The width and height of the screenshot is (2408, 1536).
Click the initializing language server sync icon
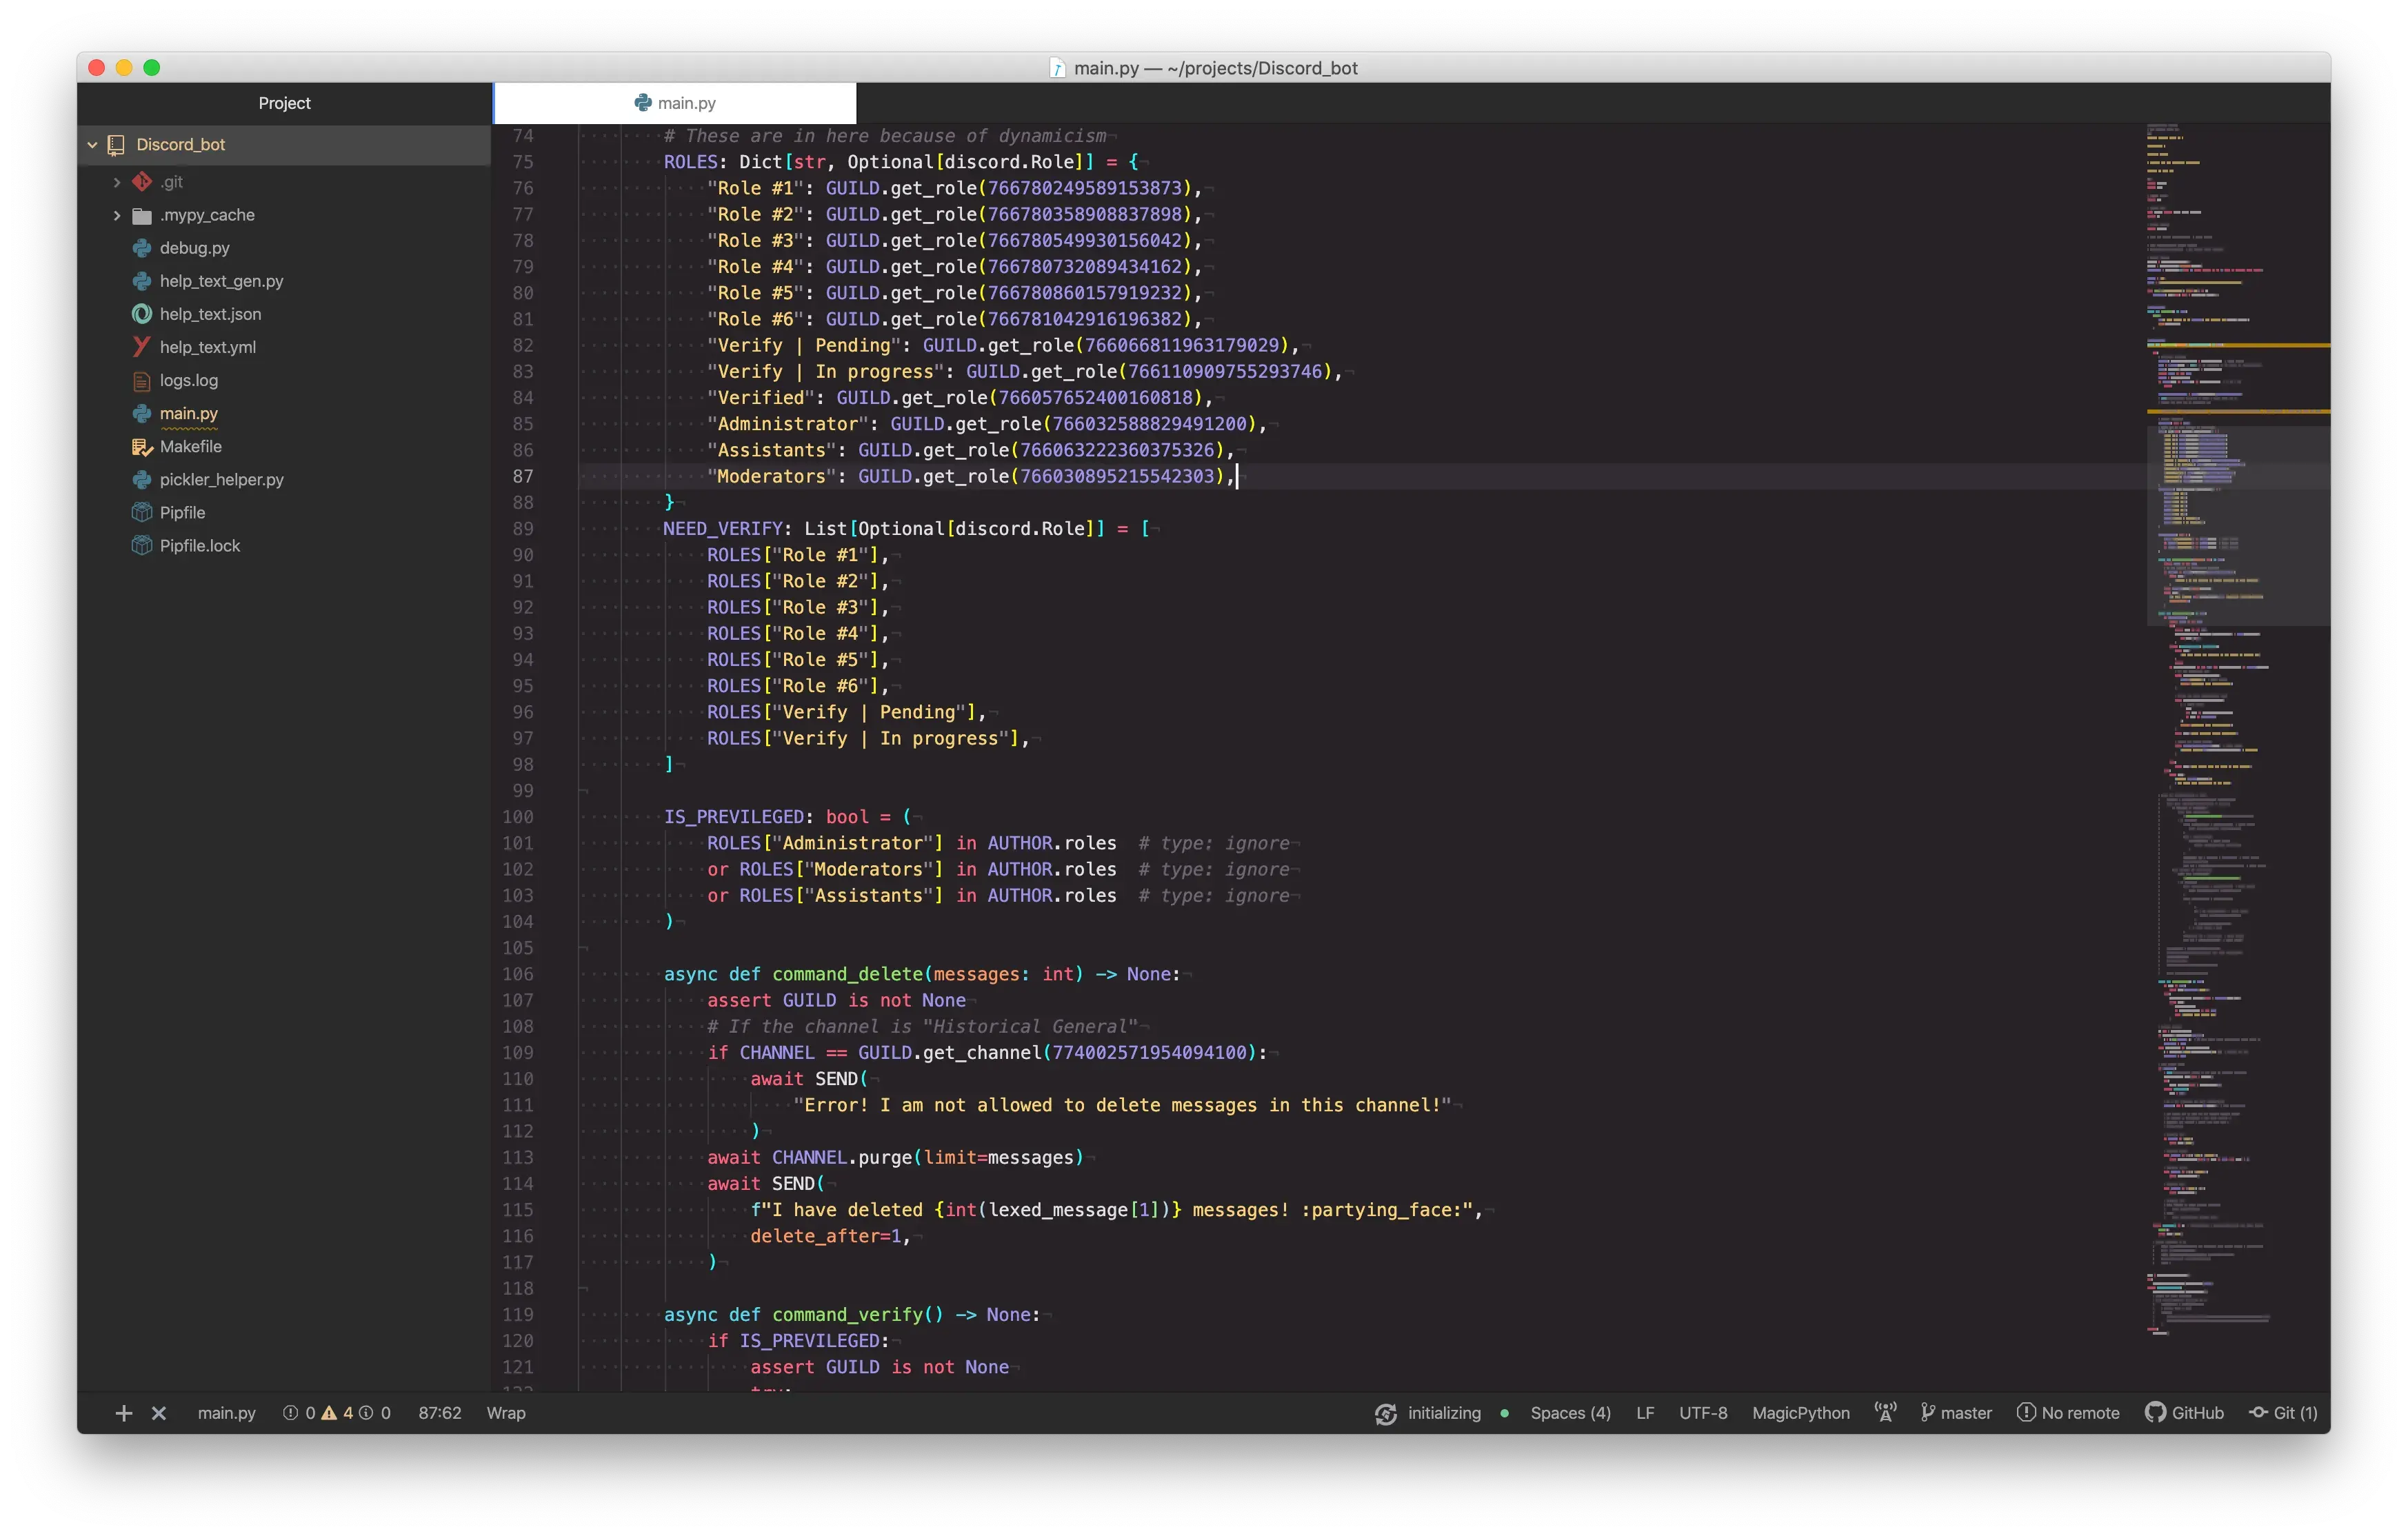click(x=1386, y=1413)
